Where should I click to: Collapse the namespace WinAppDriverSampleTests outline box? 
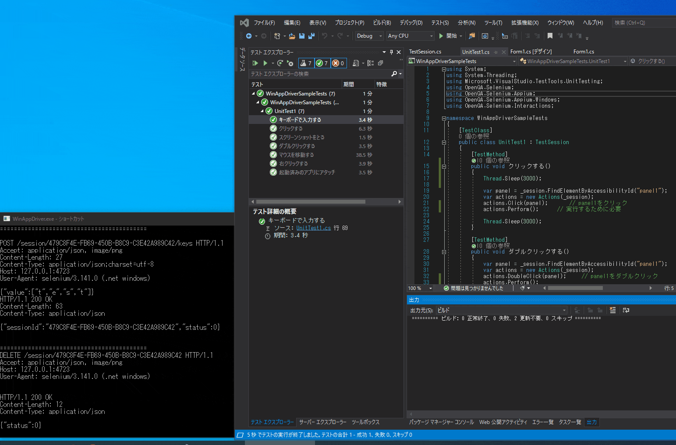[x=444, y=118]
